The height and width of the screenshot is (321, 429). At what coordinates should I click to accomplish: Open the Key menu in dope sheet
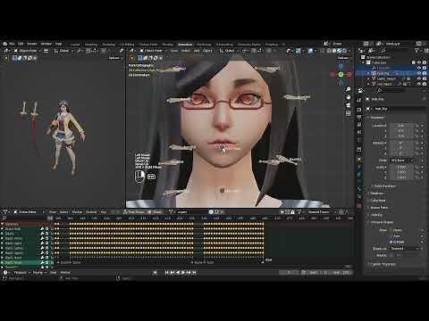point(103,212)
